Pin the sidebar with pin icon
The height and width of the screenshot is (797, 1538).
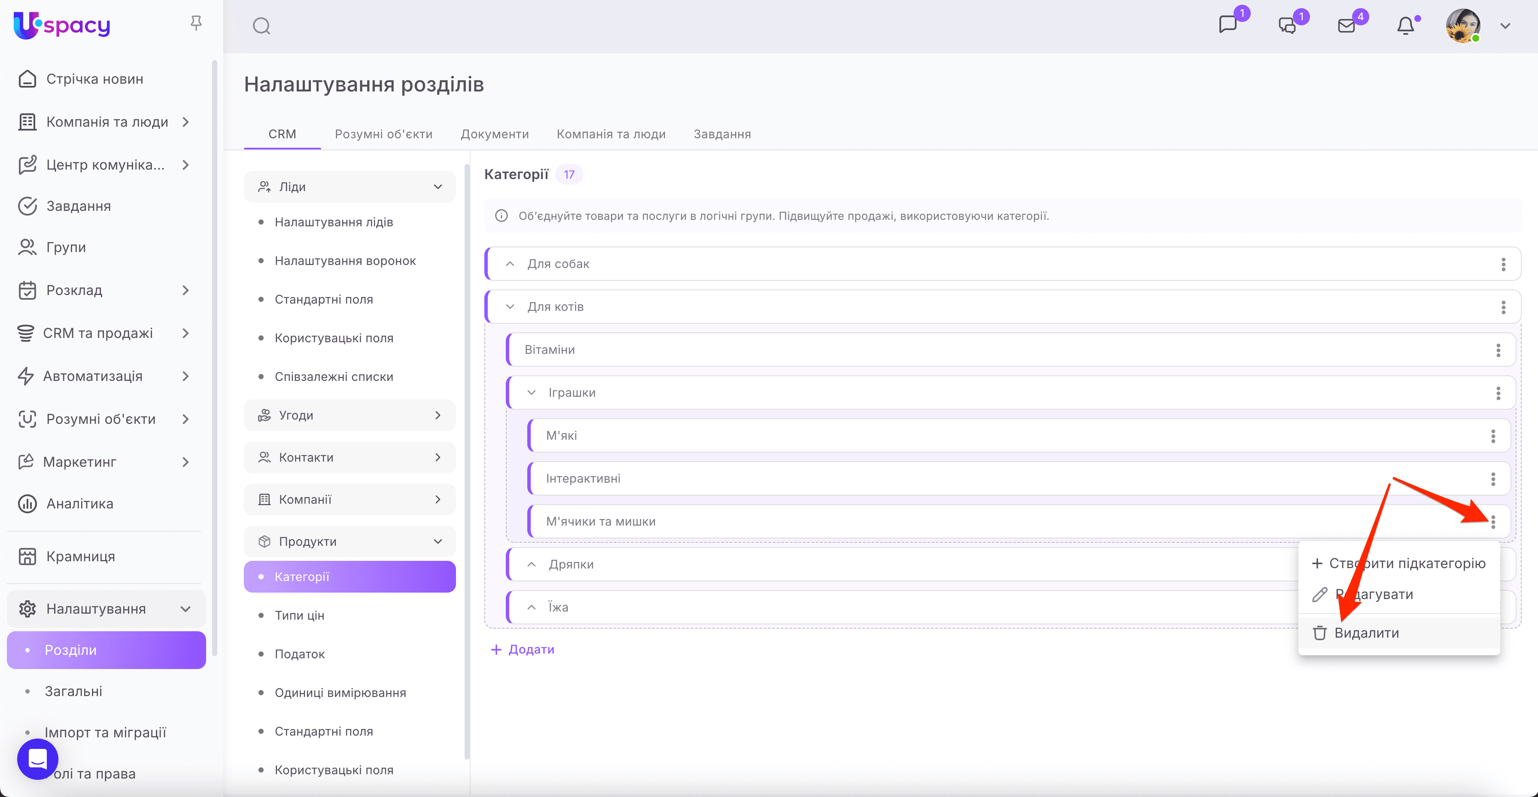[x=196, y=23]
